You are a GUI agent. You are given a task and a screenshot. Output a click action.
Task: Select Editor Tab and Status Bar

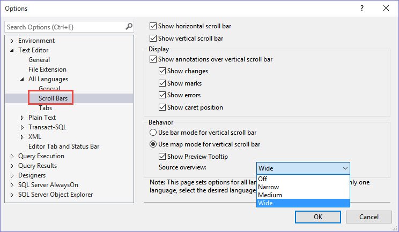point(63,146)
